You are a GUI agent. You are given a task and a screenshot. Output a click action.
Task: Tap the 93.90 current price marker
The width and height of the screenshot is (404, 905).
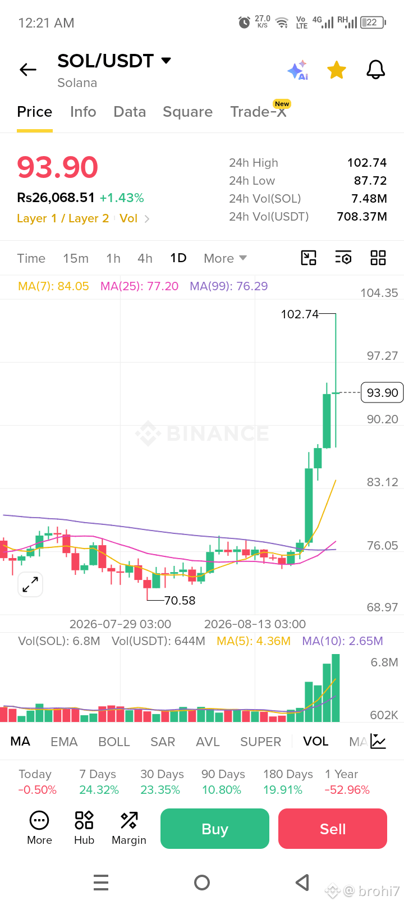tap(383, 392)
